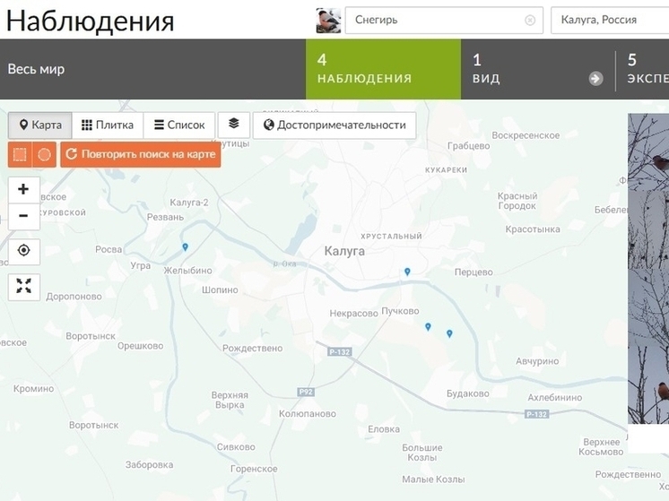Open the Достопримечательности places button
The height and width of the screenshot is (501, 669).
tap(334, 125)
